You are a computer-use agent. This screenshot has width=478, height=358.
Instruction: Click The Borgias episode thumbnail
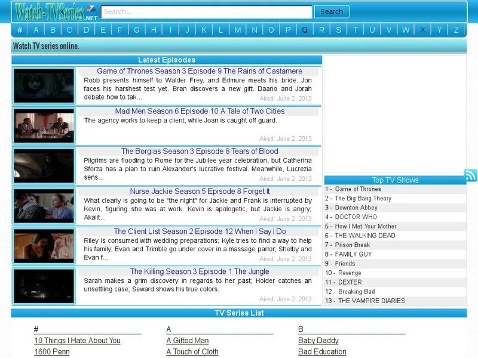coord(44,166)
